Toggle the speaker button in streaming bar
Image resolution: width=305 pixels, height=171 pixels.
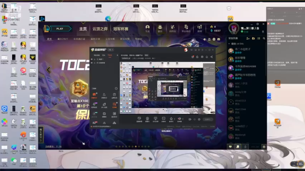(179, 119)
